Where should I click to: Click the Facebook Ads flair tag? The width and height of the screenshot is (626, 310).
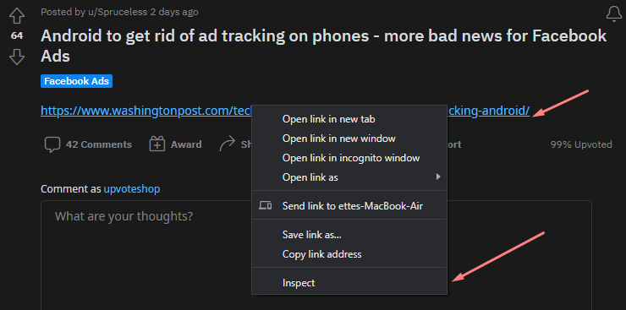tap(76, 81)
